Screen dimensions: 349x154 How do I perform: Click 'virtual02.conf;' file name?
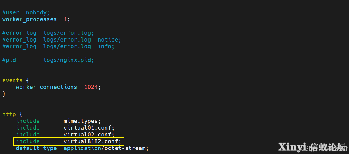[x=89, y=135]
